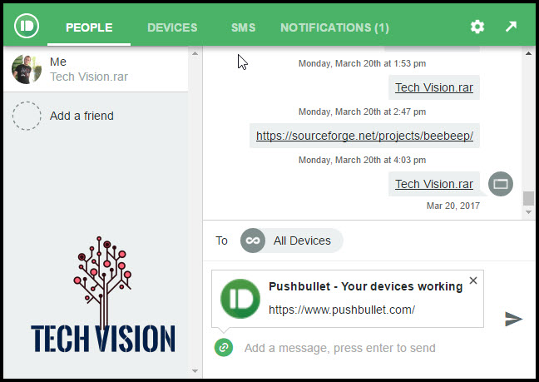Choose Add a friend
The height and width of the screenshot is (382, 539).
click(x=82, y=116)
